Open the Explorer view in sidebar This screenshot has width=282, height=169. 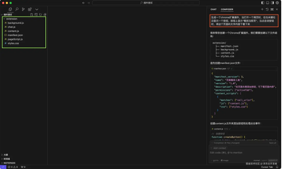(x=10, y=9)
